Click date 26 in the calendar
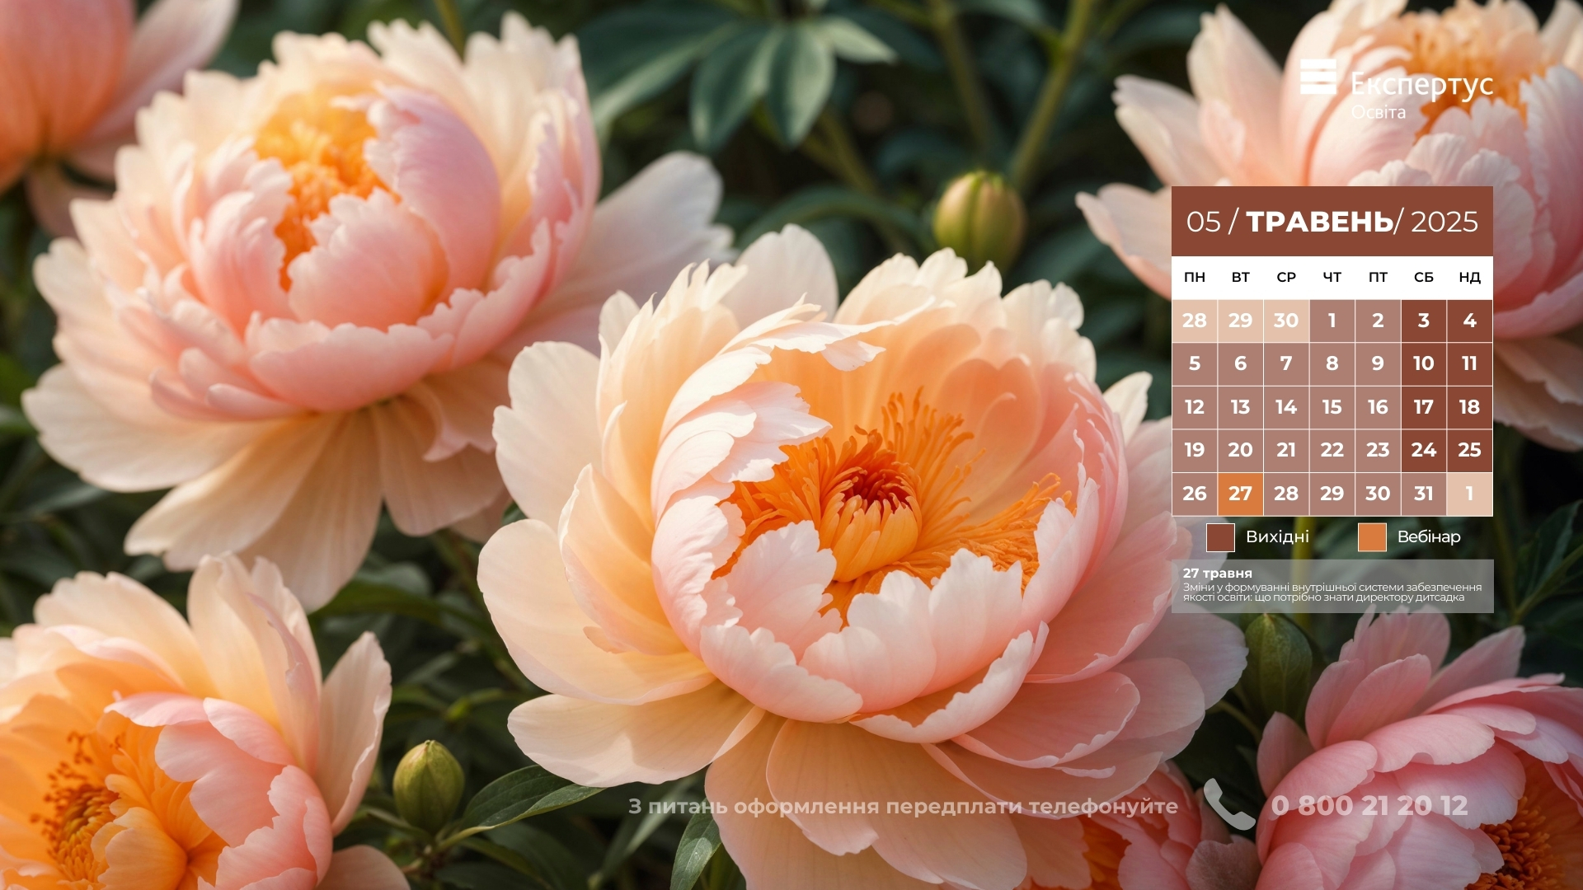1583x890 pixels. (x=1195, y=494)
